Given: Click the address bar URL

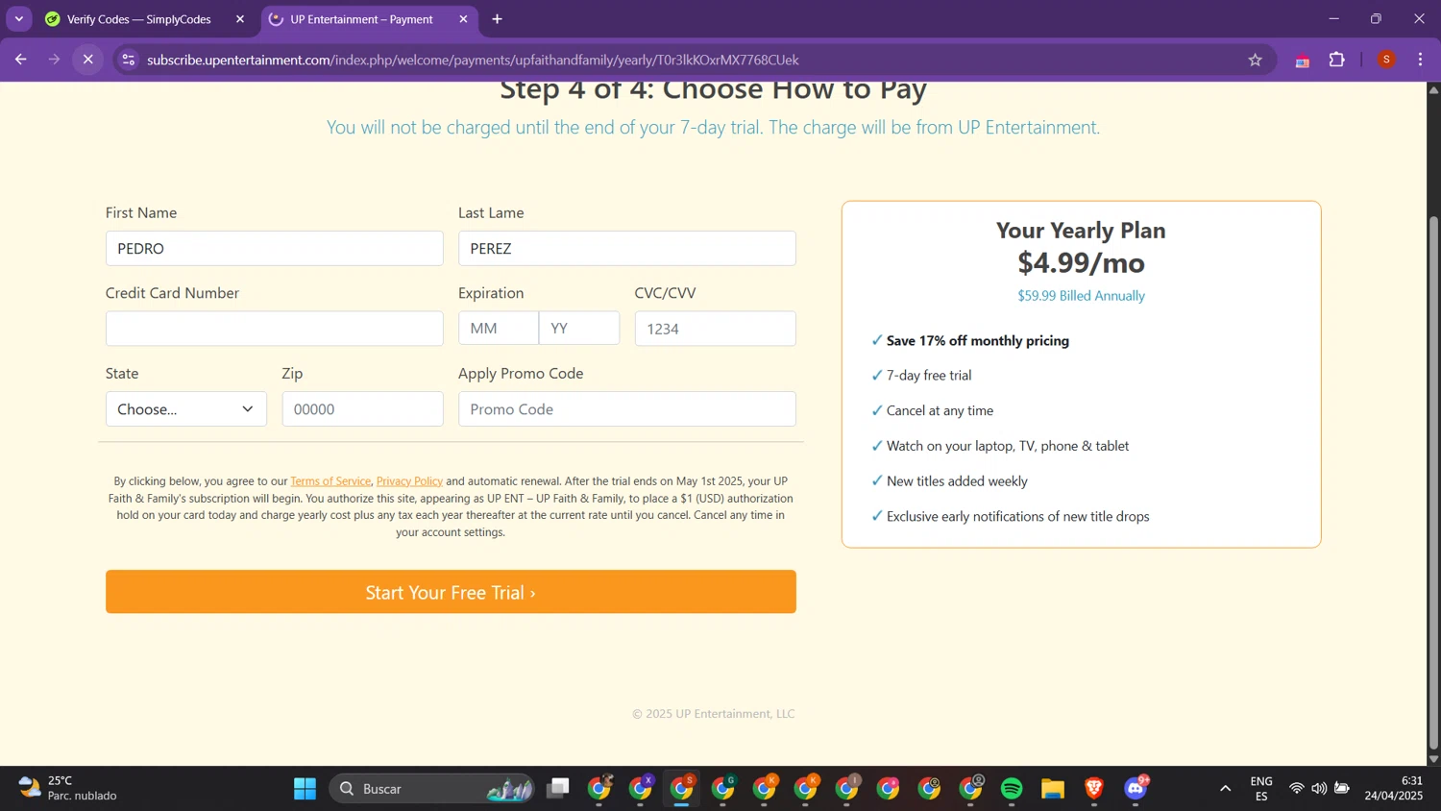Looking at the screenshot, I should click(x=473, y=60).
